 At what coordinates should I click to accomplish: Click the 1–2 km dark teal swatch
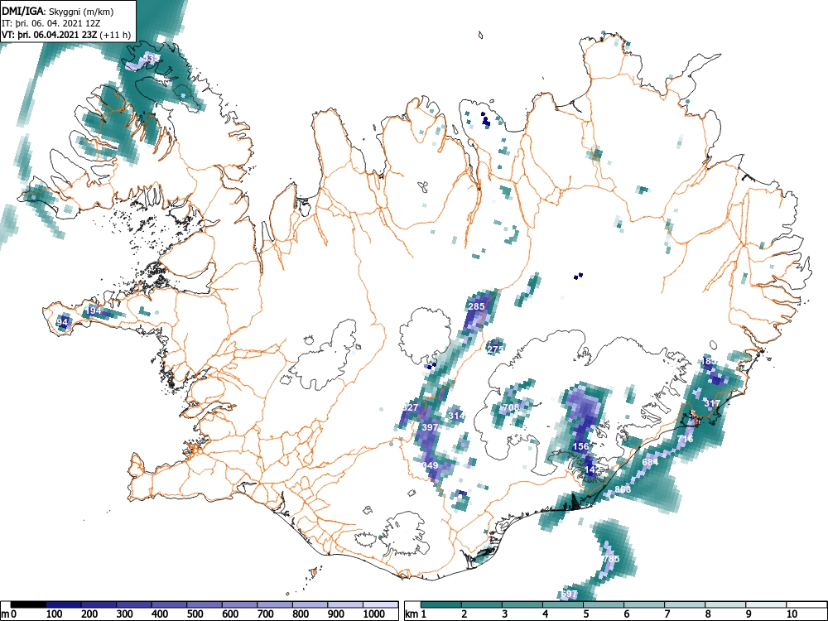click(441, 604)
